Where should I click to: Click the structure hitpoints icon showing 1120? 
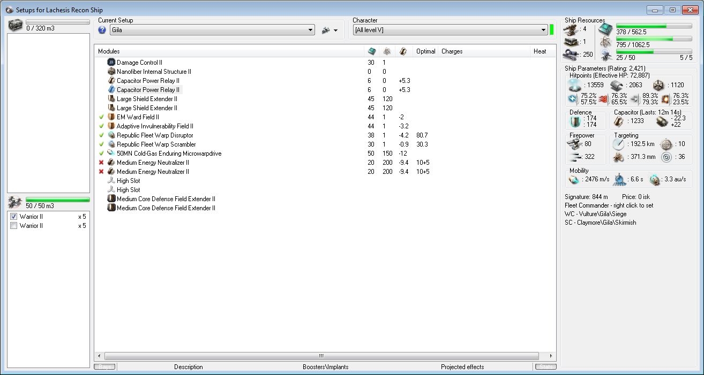click(658, 85)
